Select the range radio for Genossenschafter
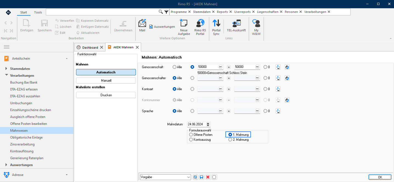This screenshot has width=394, height=182. click(x=192, y=78)
